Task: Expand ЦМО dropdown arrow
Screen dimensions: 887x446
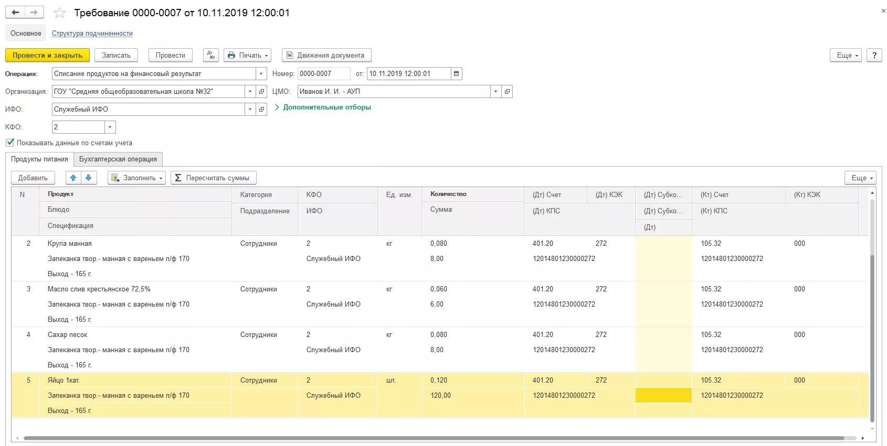Action: [495, 92]
